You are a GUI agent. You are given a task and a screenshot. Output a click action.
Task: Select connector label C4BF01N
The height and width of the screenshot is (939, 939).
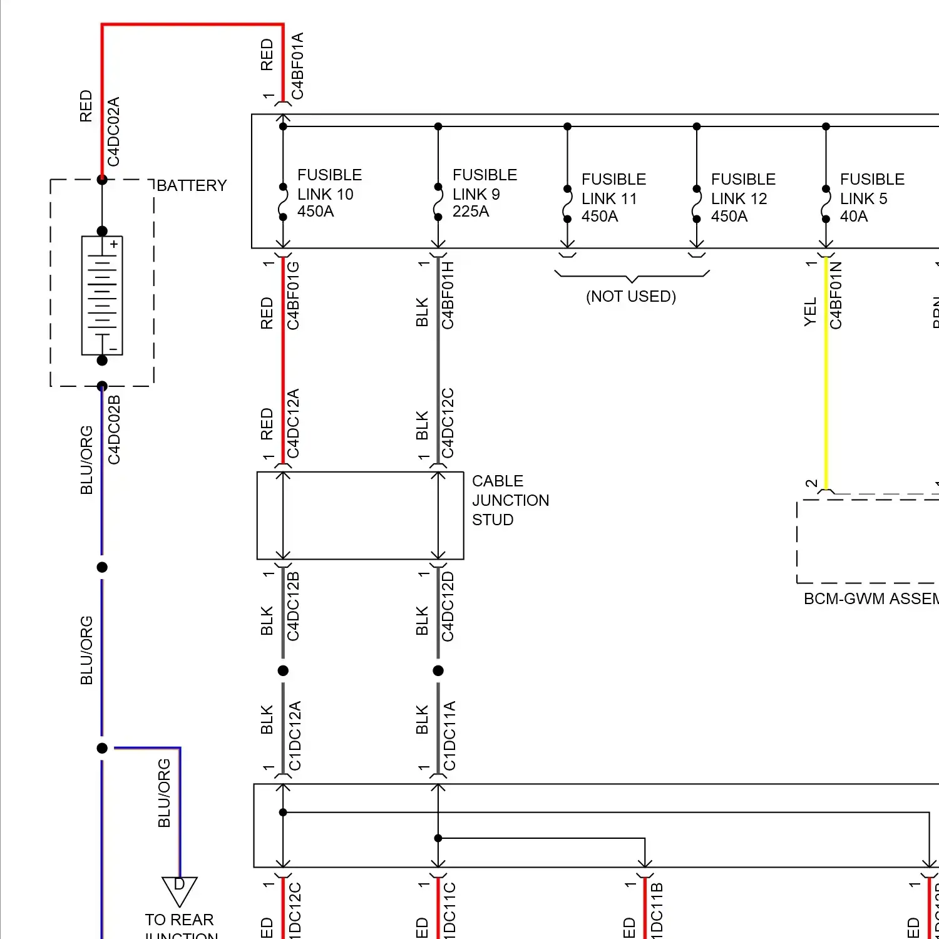pos(836,295)
